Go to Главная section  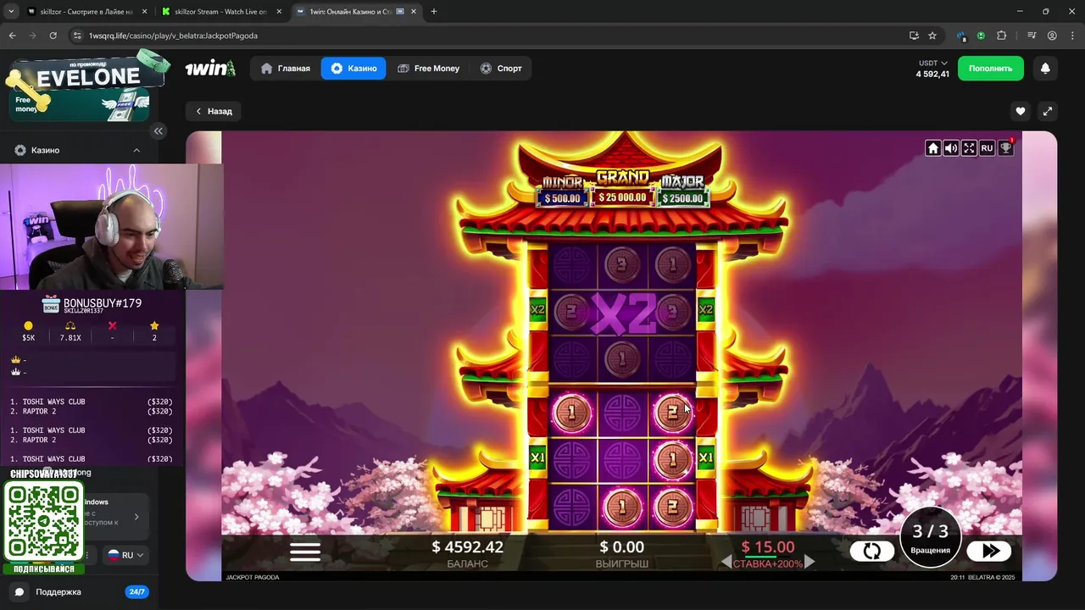286,69
